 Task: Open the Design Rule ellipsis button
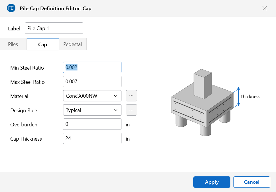point(131,110)
